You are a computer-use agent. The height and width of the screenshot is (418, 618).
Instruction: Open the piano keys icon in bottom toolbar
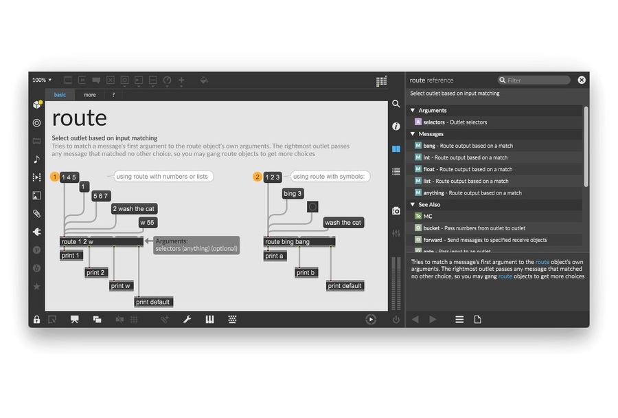[x=209, y=319]
